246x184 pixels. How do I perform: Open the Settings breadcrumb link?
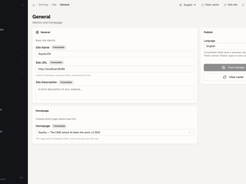43,5
